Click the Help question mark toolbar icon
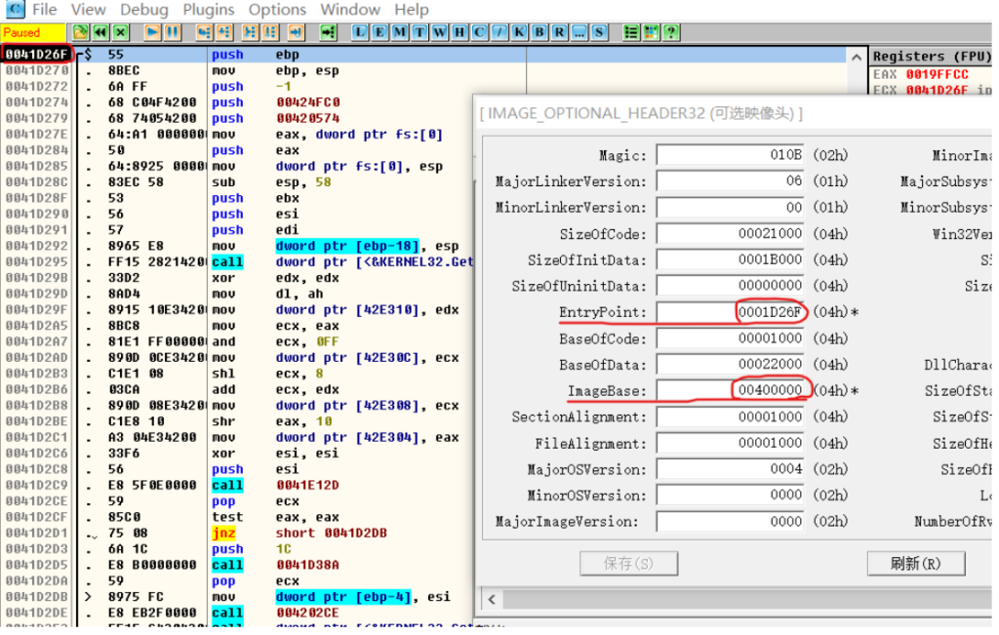The height and width of the screenshot is (635, 999). (671, 32)
